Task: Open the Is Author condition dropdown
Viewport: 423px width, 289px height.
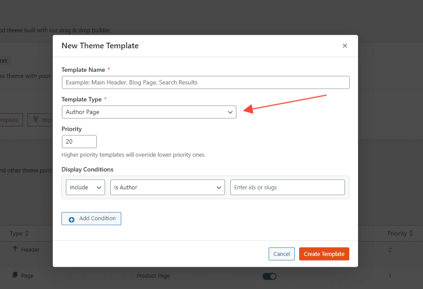Action: pos(167,188)
